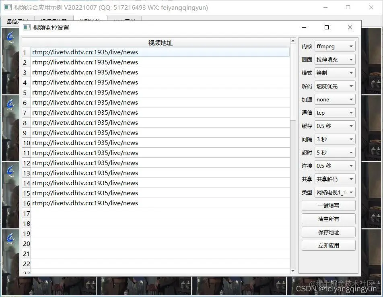This screenshot has width=383, height=297.
Task: Select row 5 rtmp address cell
Action: [x=160, y=93]
